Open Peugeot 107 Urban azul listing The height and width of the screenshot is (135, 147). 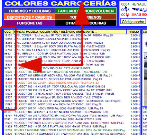(72, 75)
